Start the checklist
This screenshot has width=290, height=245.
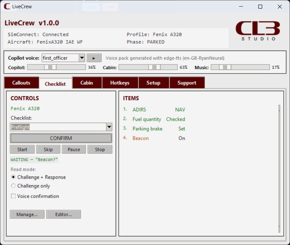(x=22, y=149)
